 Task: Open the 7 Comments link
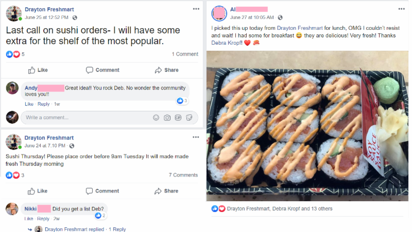click(x=183, y=175)
